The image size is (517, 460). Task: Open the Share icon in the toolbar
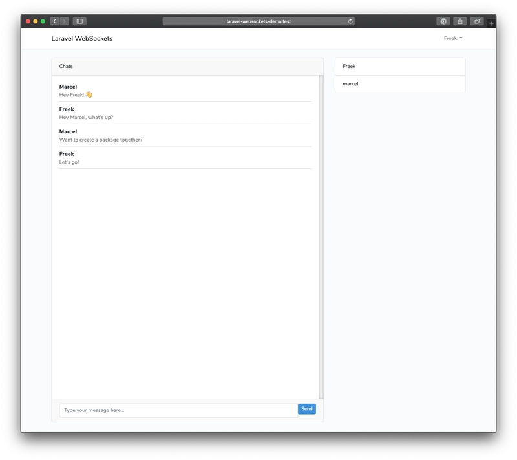(x=460, y=21)
